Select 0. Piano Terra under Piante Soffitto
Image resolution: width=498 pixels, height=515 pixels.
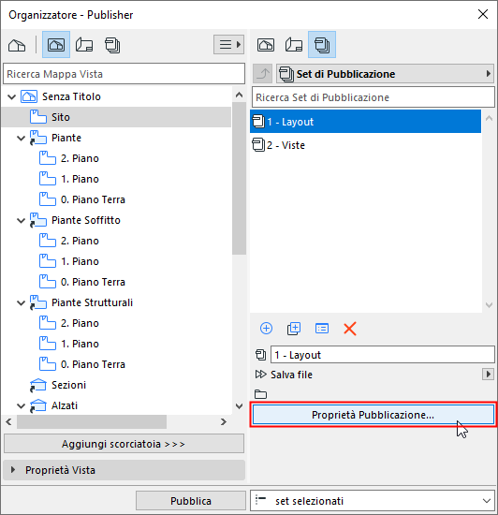[x=93, y=282]
